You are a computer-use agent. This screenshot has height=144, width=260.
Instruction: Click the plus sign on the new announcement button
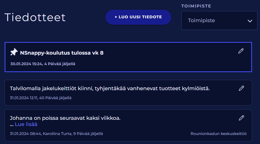116,17
